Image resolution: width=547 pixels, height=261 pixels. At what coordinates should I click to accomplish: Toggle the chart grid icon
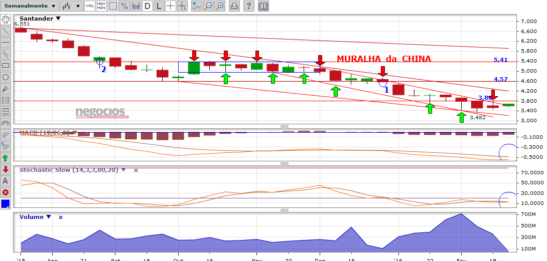click(113, 6)
